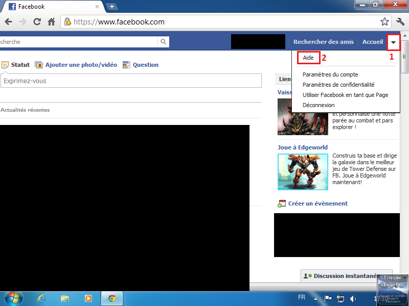Open a new browser tab
The height and width of the screenshot is (306, 409).
(112, 7)
